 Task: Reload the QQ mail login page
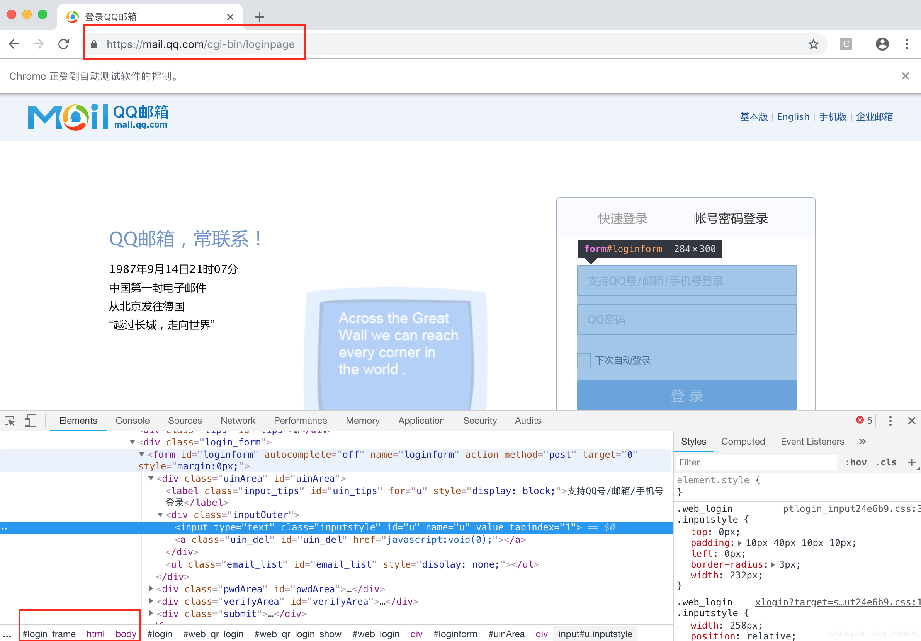(x=63, y=44)
